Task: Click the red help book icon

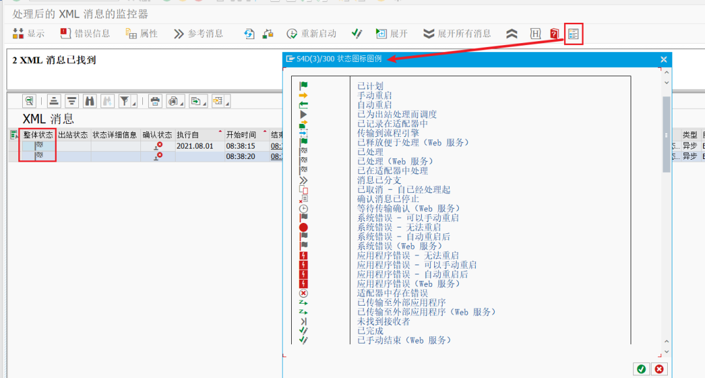Action: pyautogui.click(x=554, y=34)
